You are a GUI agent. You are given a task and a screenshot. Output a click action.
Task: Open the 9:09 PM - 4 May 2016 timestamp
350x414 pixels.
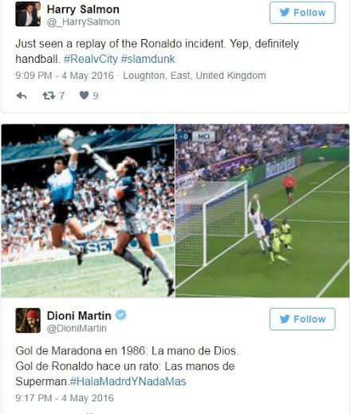65,76
